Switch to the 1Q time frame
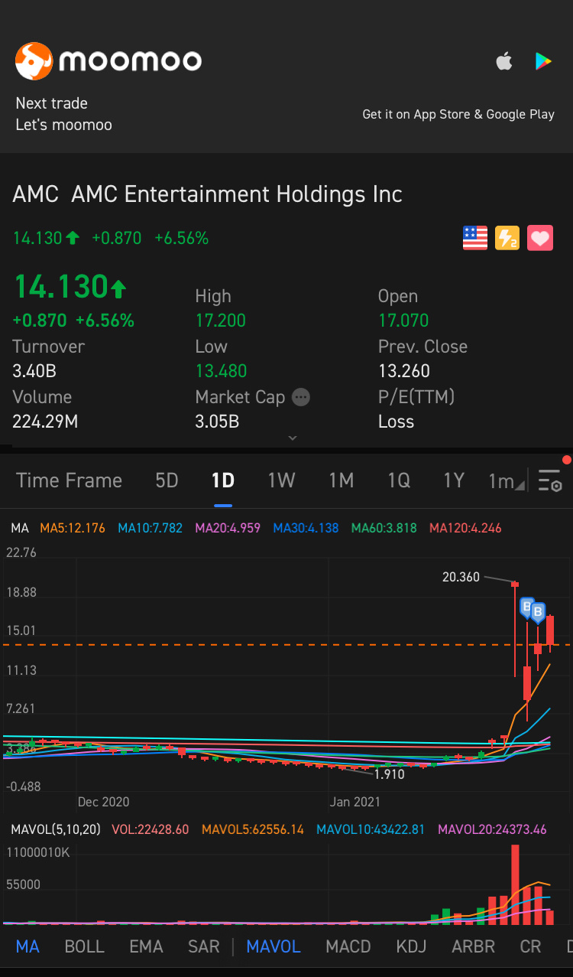Viewport: 573px width, 977px height. click(399, 480)
